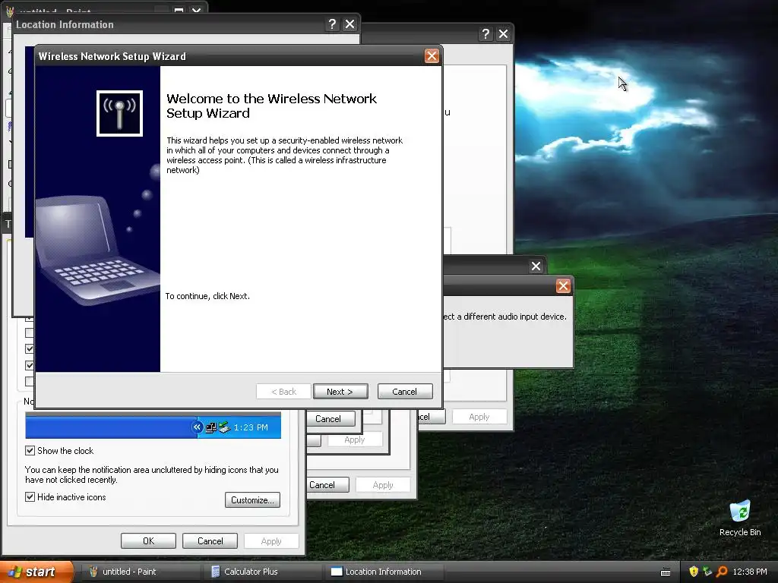Click the 'This wizard helps you set up' paragraph
The width and height of the screenshot is (778, 583).
[x=285, y=155]
